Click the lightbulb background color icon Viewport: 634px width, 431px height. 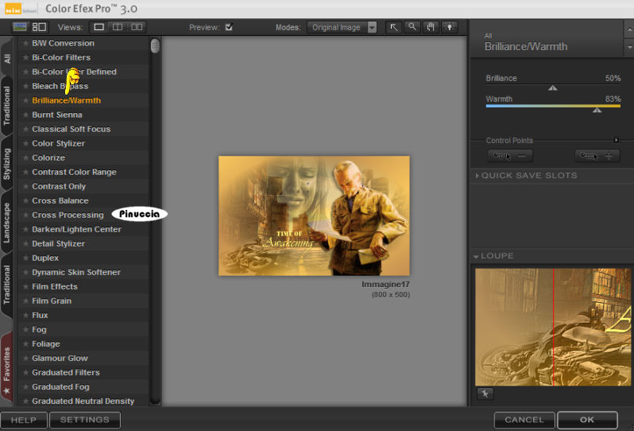click(450, 27)
